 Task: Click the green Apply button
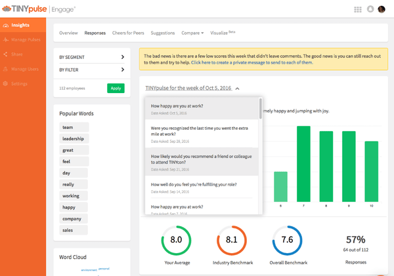pos(116,89)
